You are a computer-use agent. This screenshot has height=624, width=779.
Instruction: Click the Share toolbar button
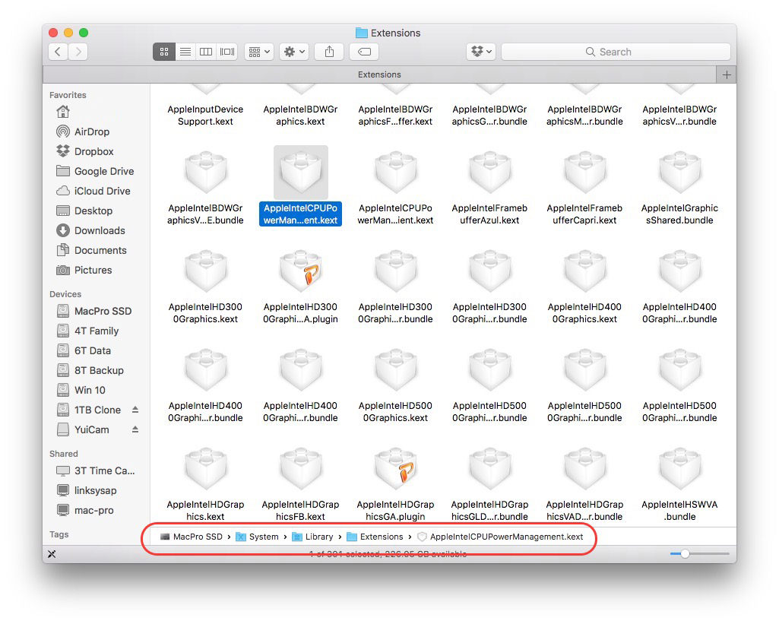329,52
